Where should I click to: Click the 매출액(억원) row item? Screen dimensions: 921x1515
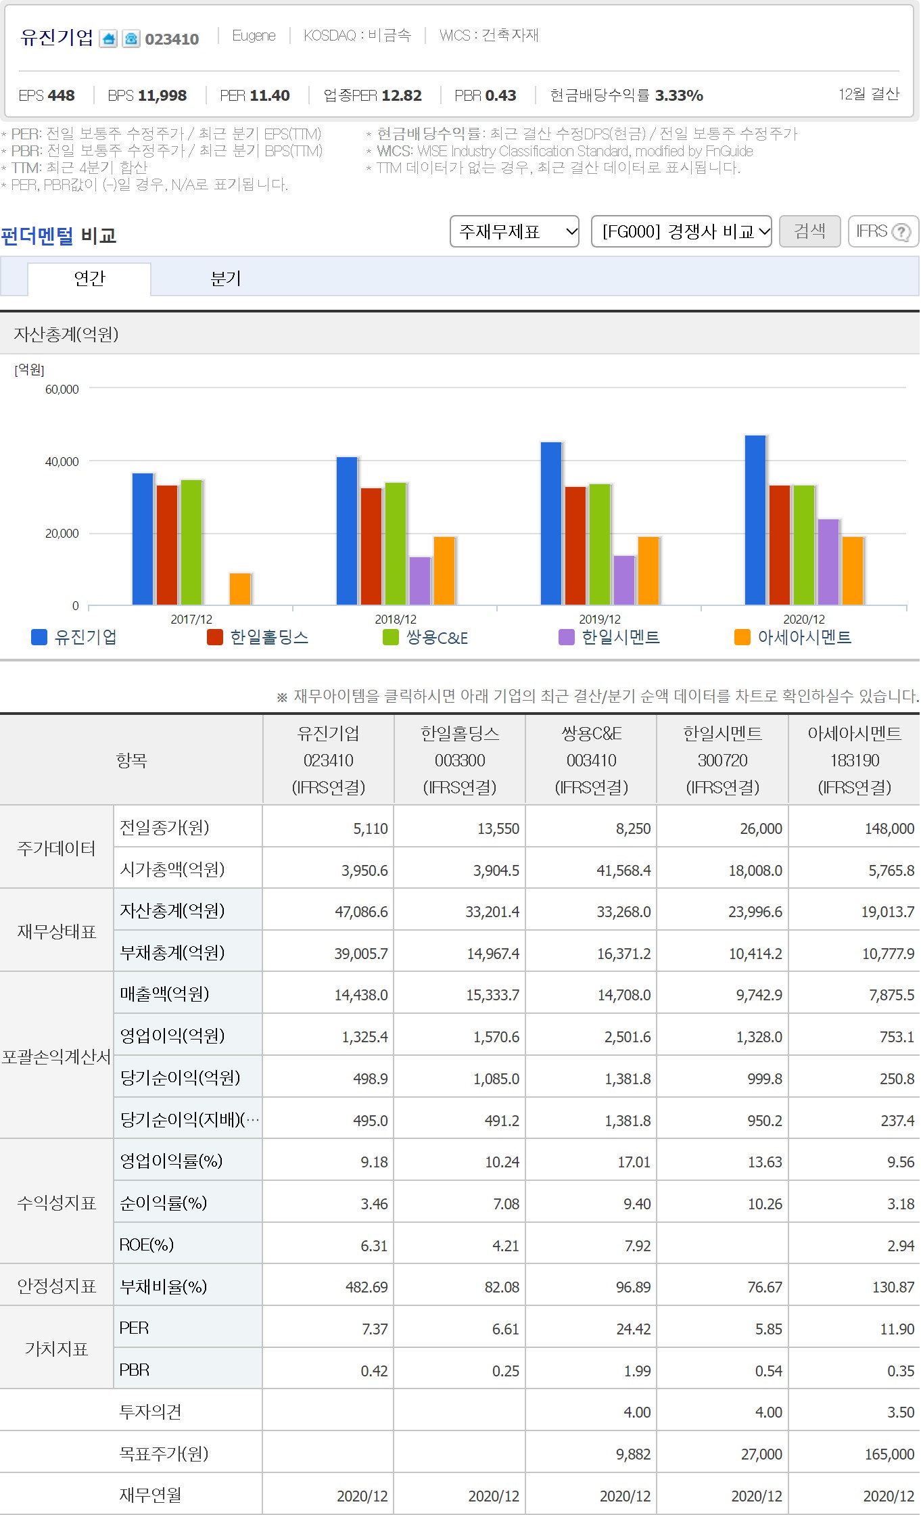tap(164, 994)
